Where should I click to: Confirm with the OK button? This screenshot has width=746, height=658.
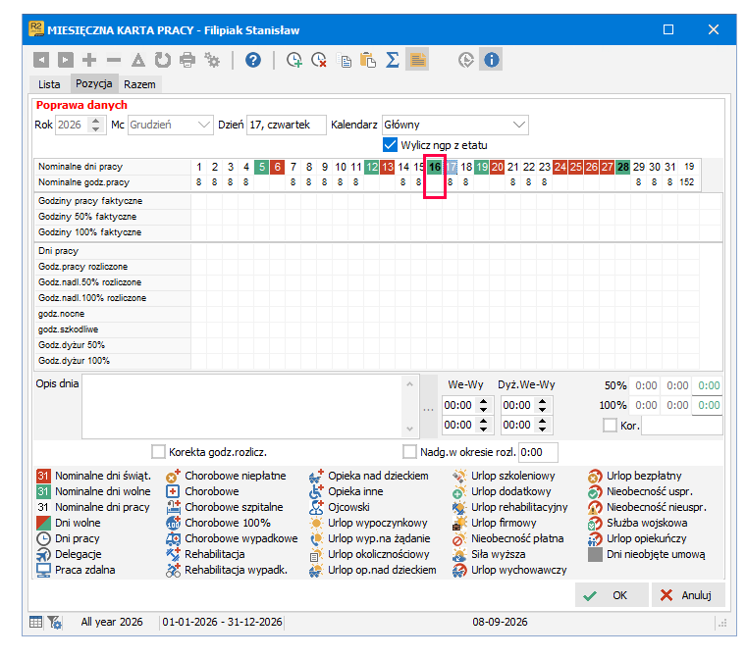pyautogui.click(x=612, y=595)
